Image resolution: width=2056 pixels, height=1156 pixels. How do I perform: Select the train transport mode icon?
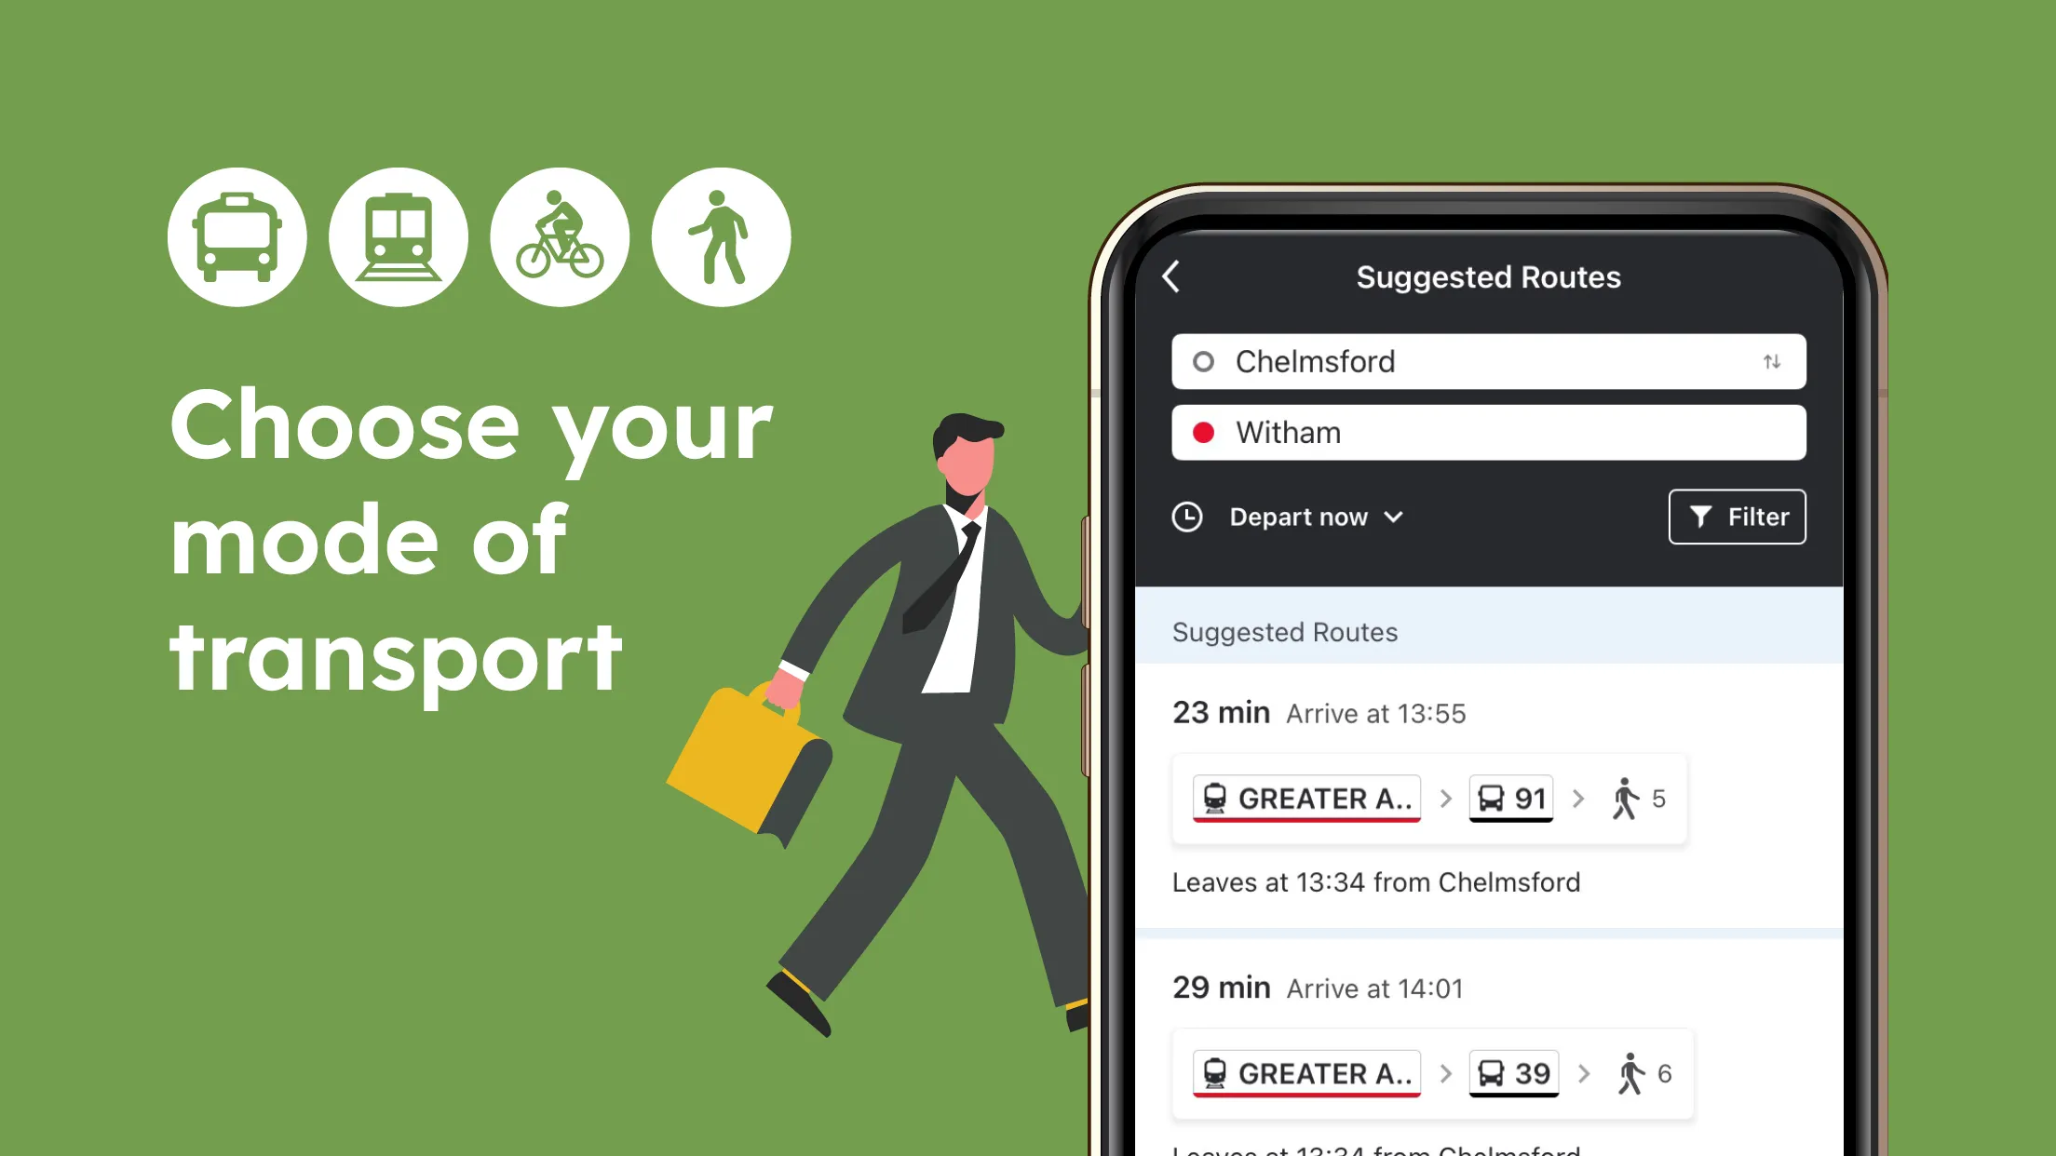pyautogui.click(x=399, y=238)
